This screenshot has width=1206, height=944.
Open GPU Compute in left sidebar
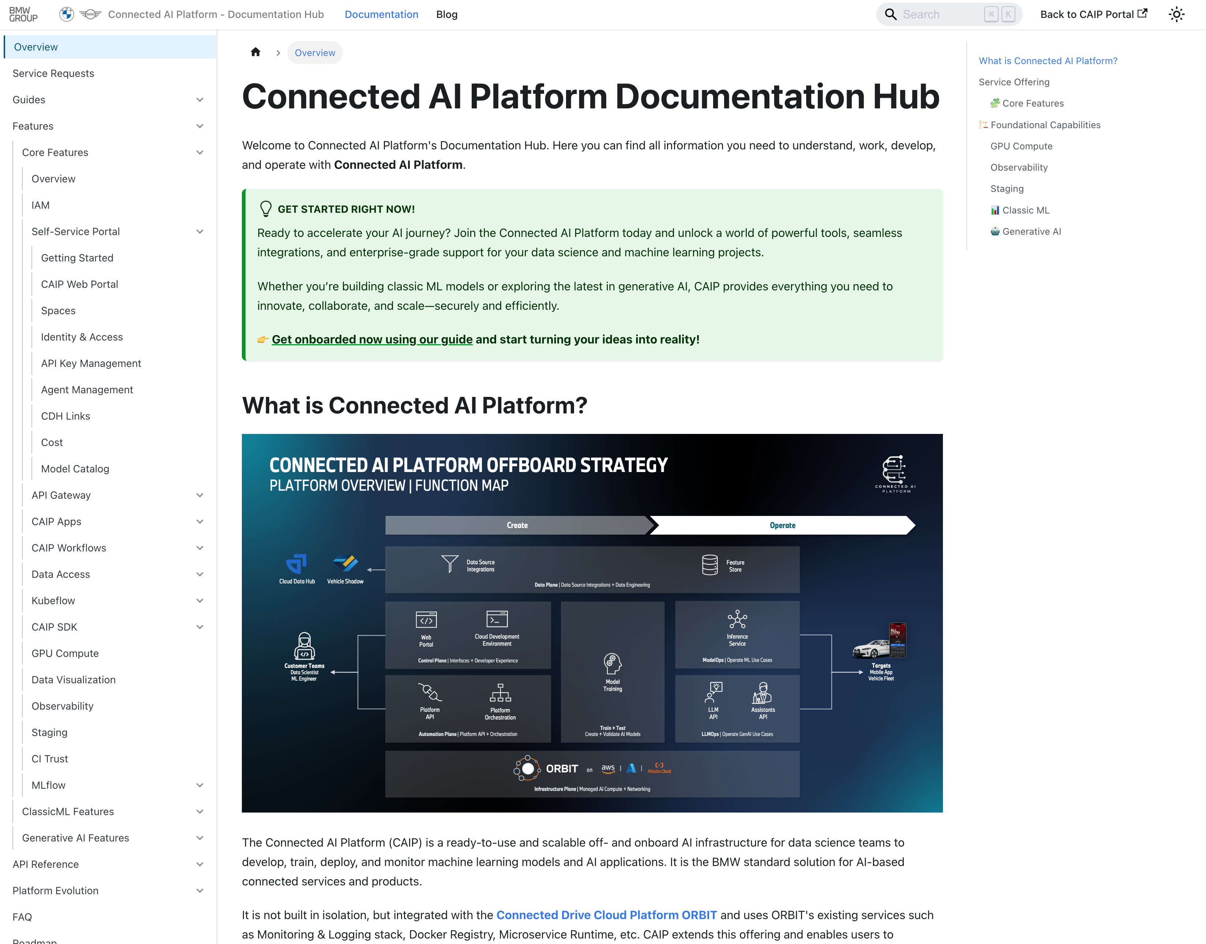pyautogui.click(x=65, y=654)
